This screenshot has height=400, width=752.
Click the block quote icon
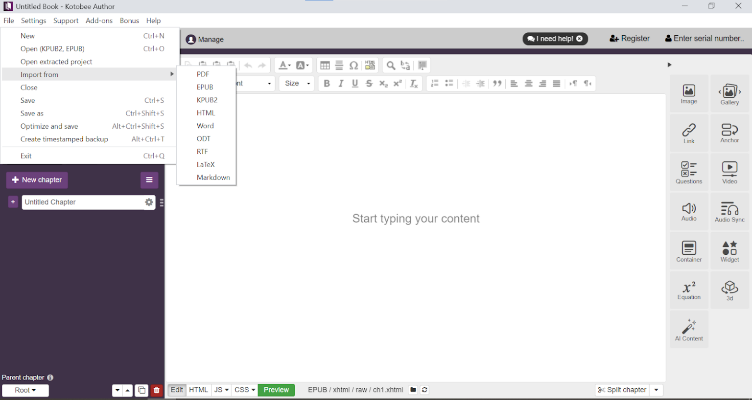click(497, 84)
